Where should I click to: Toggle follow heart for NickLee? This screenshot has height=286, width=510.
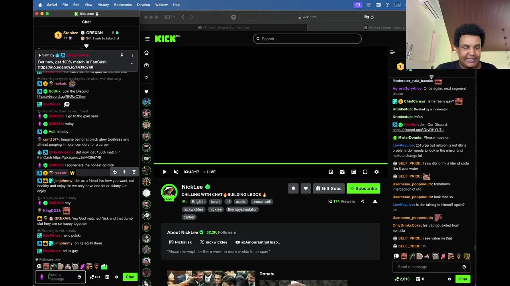coord(306,189)
